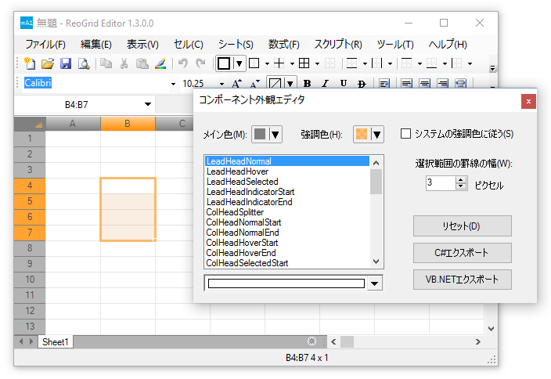Click the Undo arrow icon
Screen dimensions: 551x379
click(182, 63)
